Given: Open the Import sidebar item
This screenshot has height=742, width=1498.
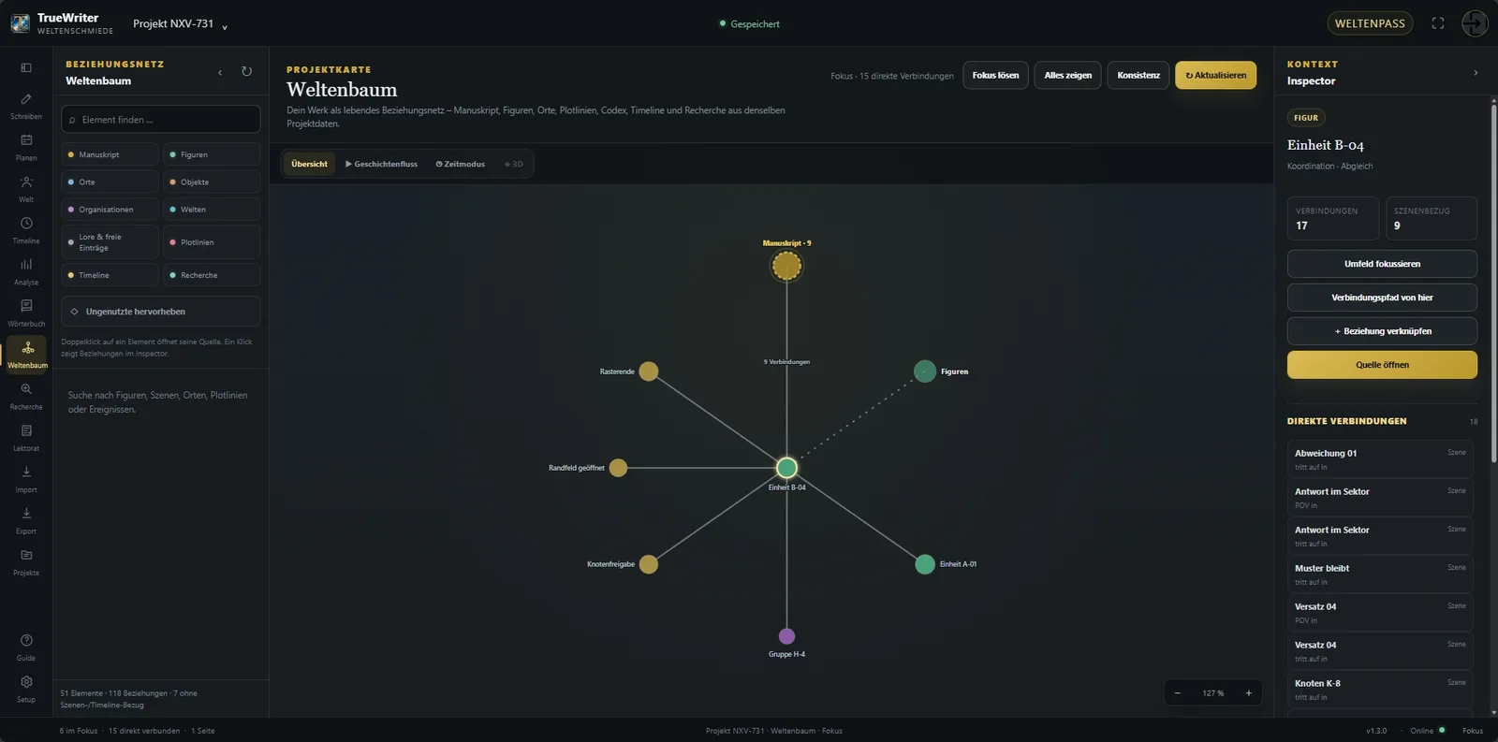Looking at the screenshot, I should pyautogui.click(x=26, y=479).
